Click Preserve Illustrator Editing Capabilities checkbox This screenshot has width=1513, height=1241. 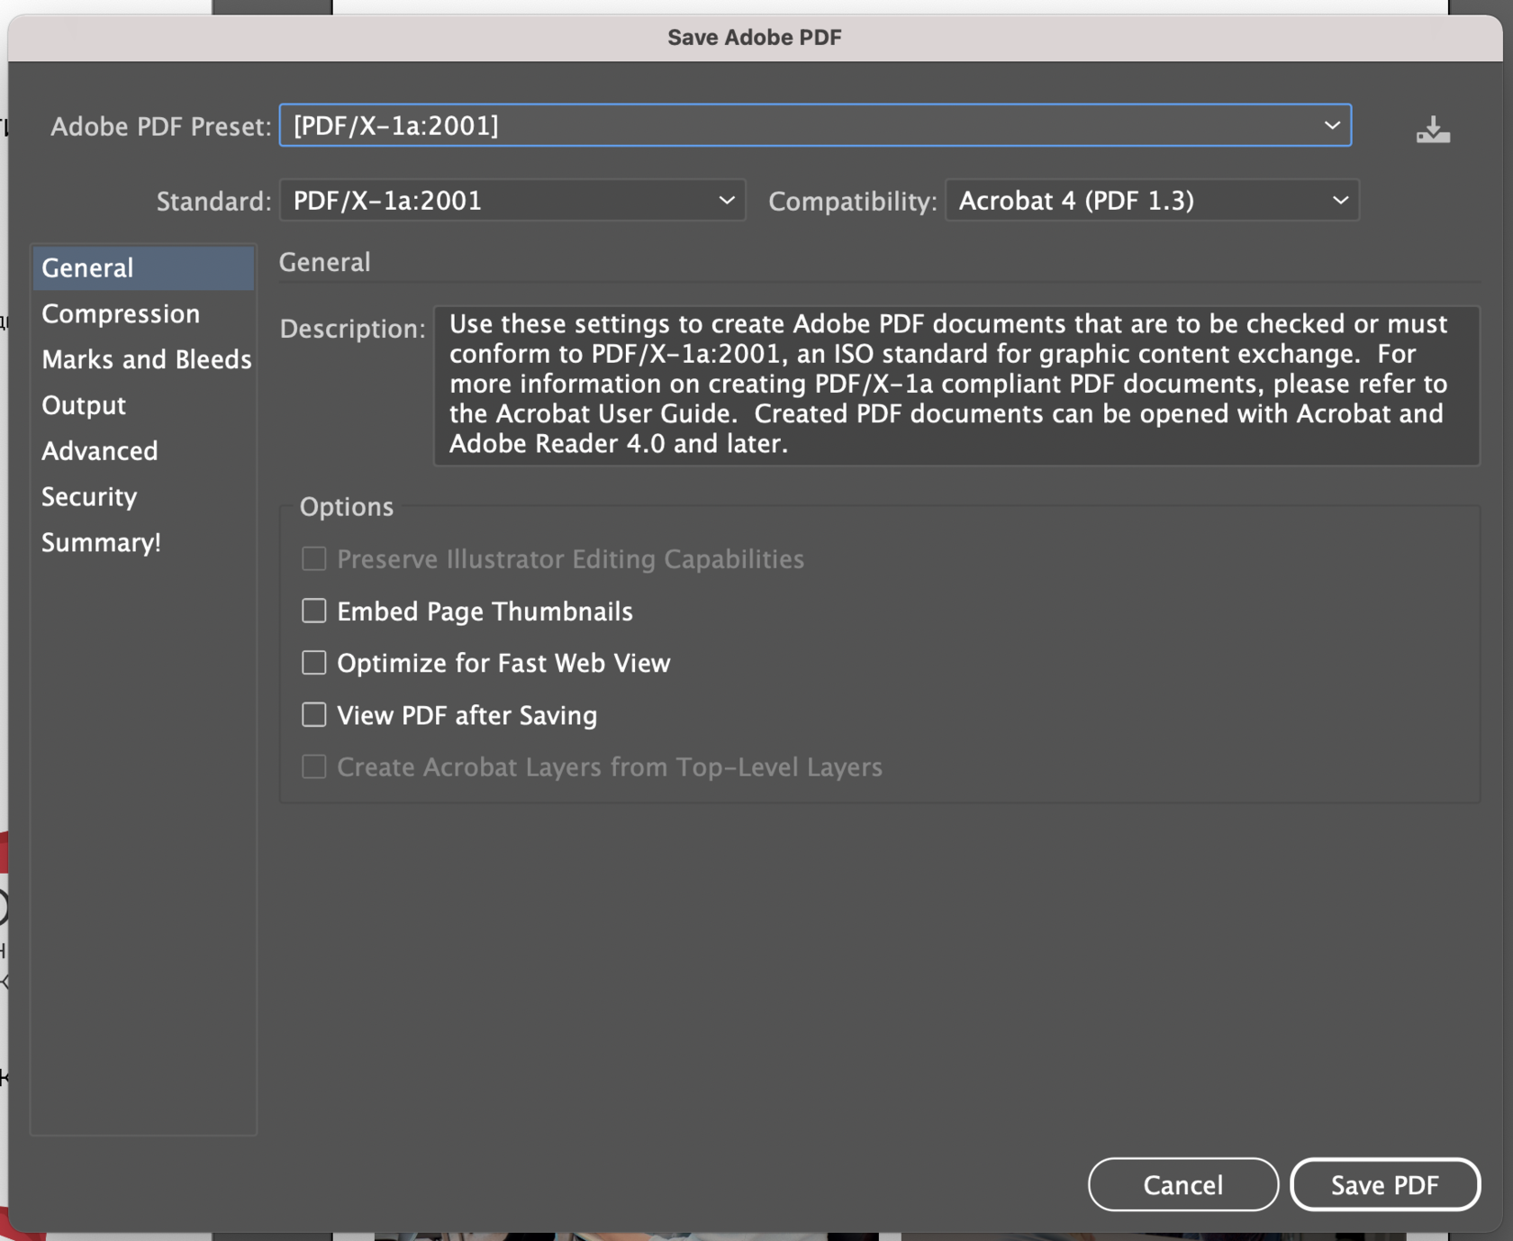(313, 559)
